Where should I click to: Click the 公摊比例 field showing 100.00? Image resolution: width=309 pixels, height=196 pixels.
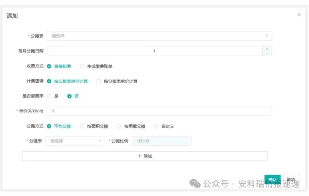[161, 141]
